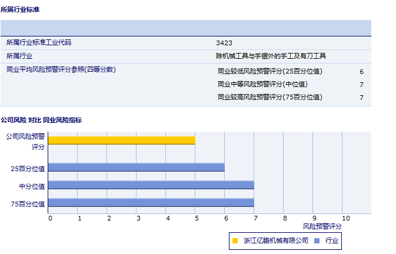This screenshot has height=254, width=396.
Task: Click the 公司风险 对比 同业风险指标 heading
Action: coord(41,120)
